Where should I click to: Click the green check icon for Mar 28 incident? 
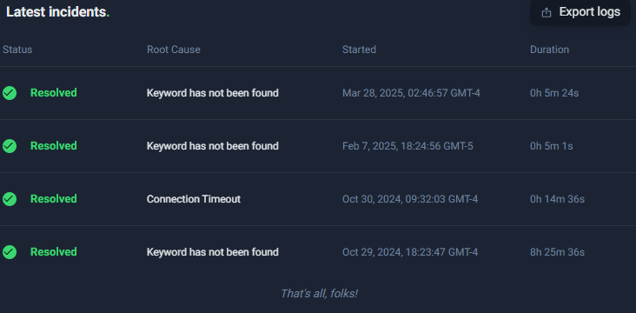point(10,93)
